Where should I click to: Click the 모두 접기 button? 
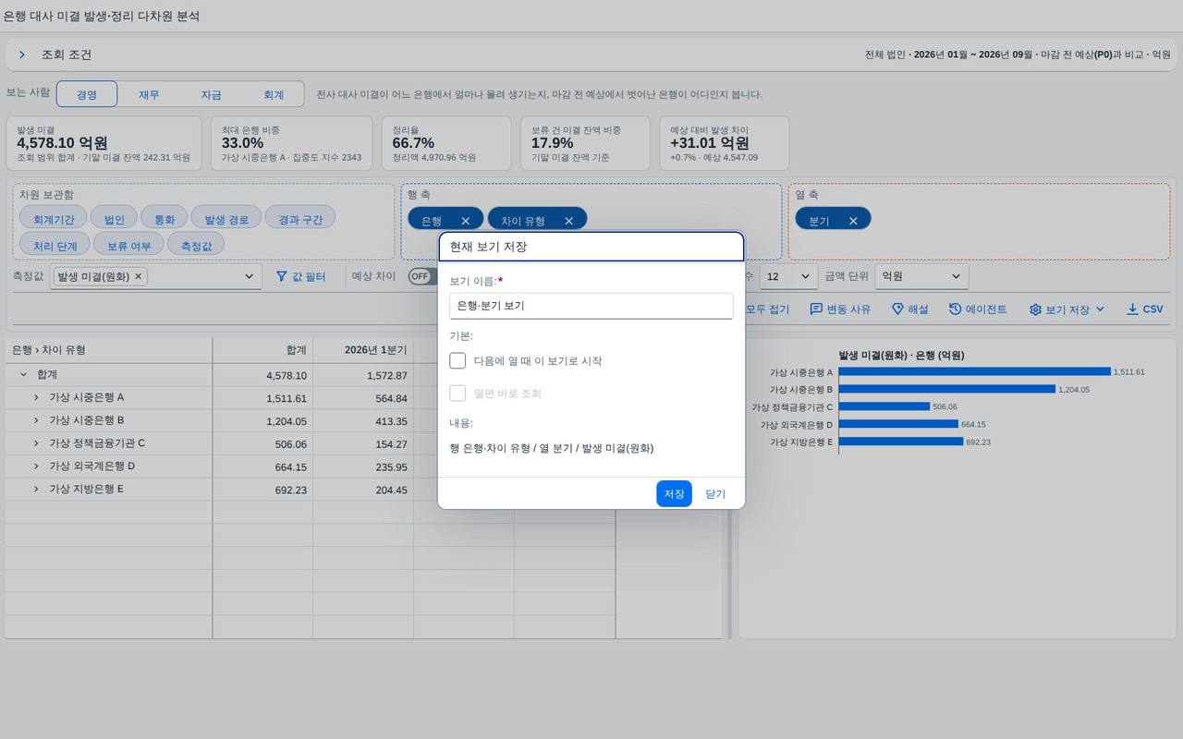pyautogui.click(x=767, y=309)
